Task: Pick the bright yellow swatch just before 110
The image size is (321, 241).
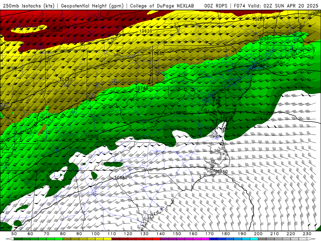Action: [108, 239]
